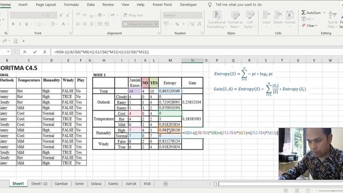
Task: Toggle Align Right alignment
Action: pos(92,24)
